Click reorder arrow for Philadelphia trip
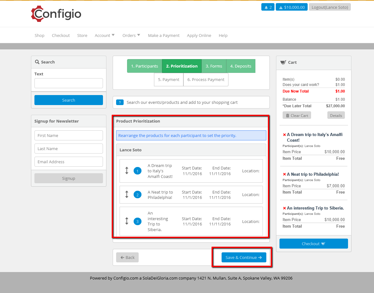The height and width of the screenshot is (293, 374). 127,194
